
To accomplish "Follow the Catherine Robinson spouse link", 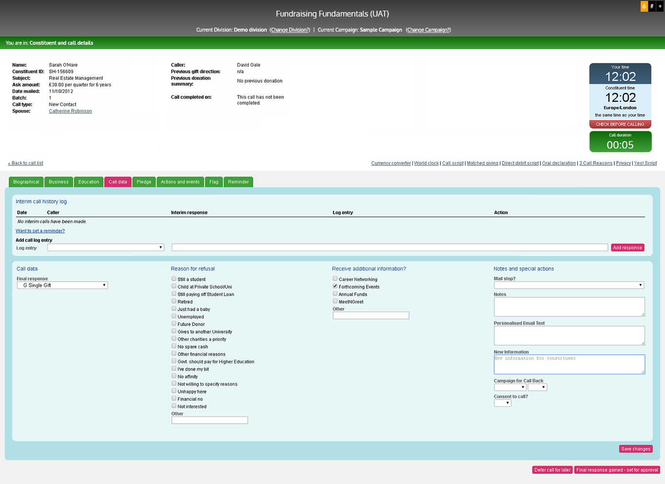I will tap(71, 111).
